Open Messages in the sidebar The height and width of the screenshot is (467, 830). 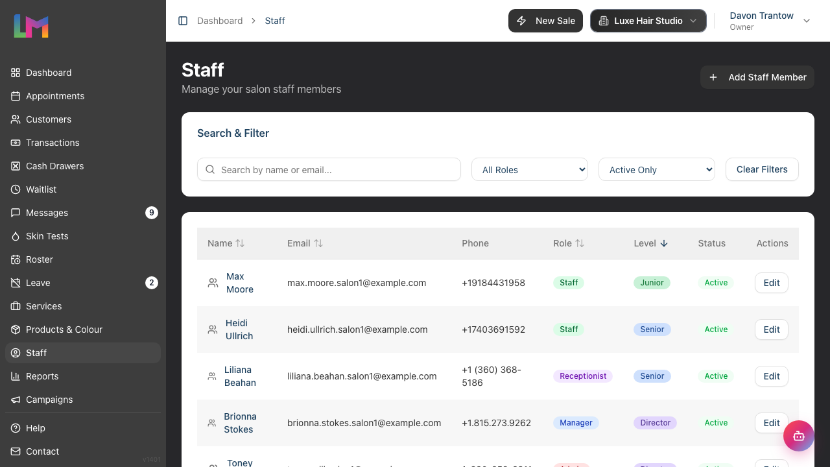tap(83, 213)
